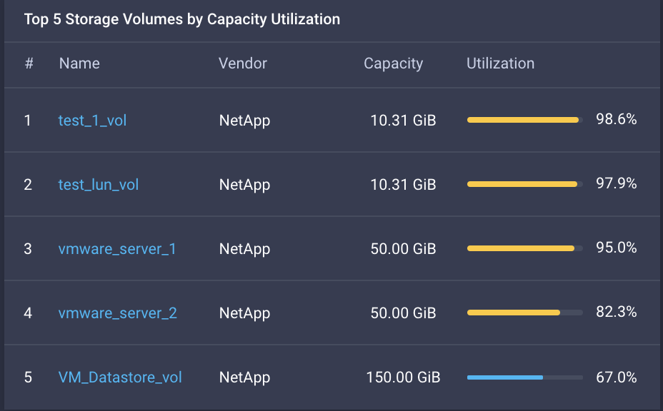The image size is (663, 411).
Task: Click the # column header
Action: 29,64
